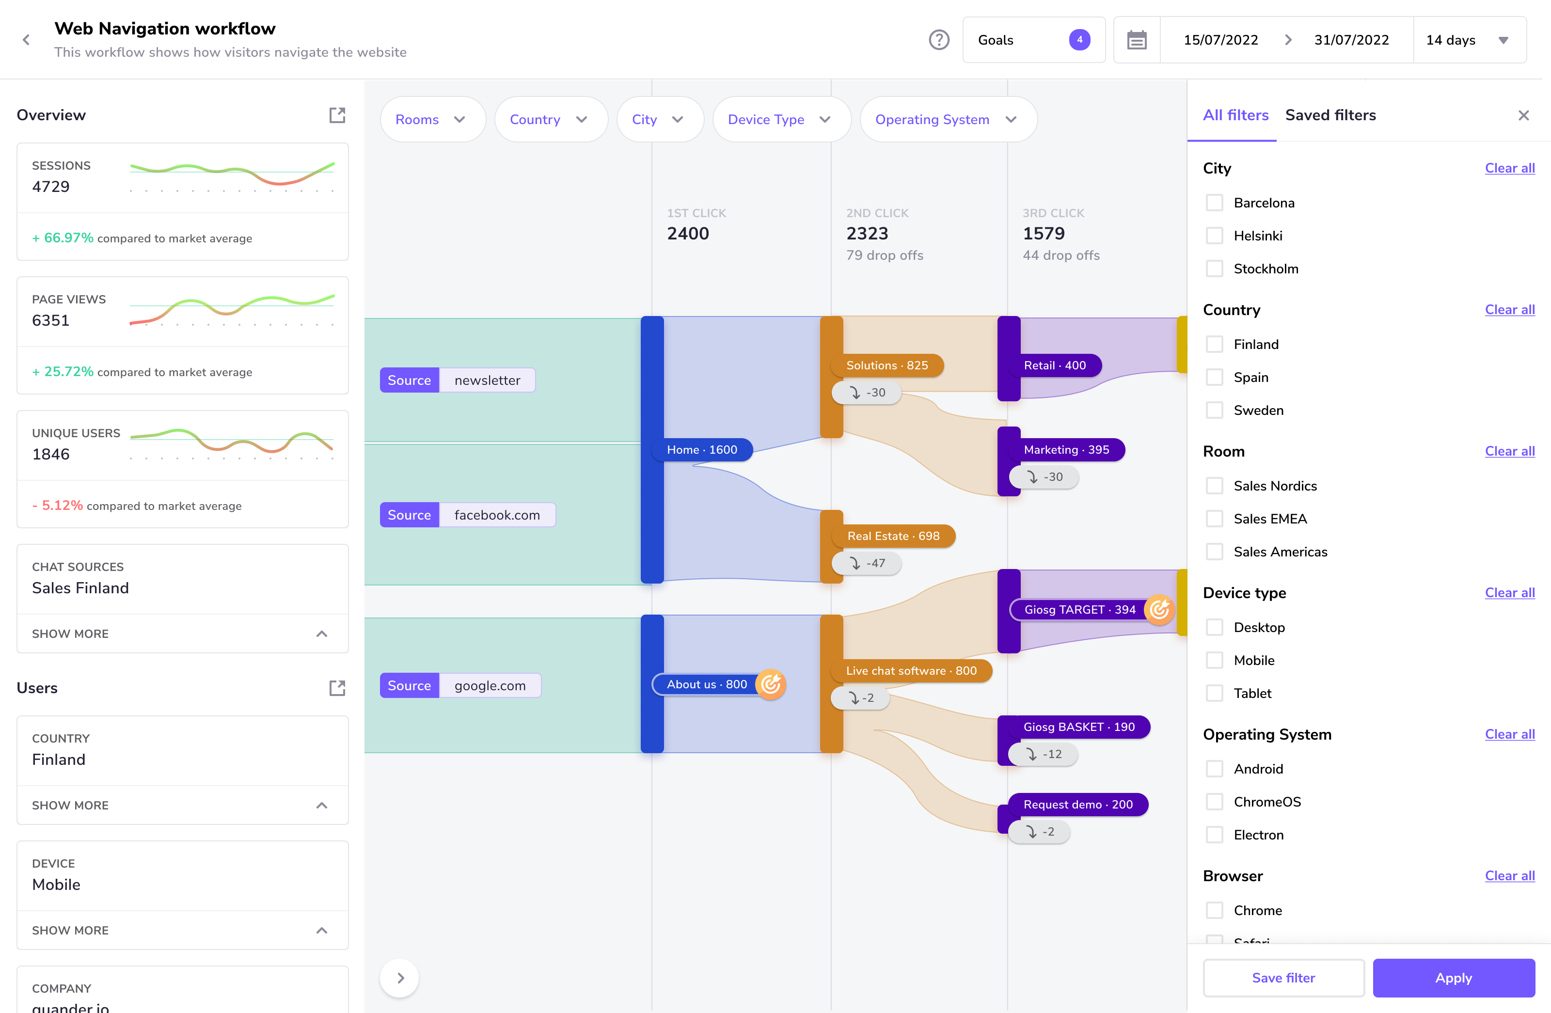1551x1013 pixels.
Task: Check the Android operating system
Action: click(x=1214, y=769)
